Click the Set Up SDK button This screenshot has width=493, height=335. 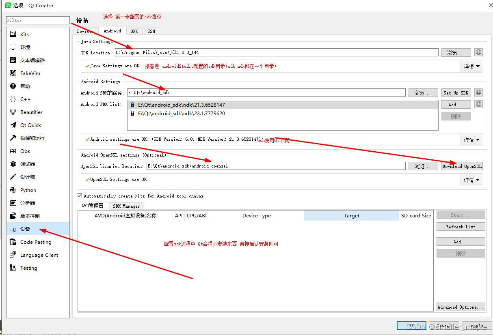(456, 92)
